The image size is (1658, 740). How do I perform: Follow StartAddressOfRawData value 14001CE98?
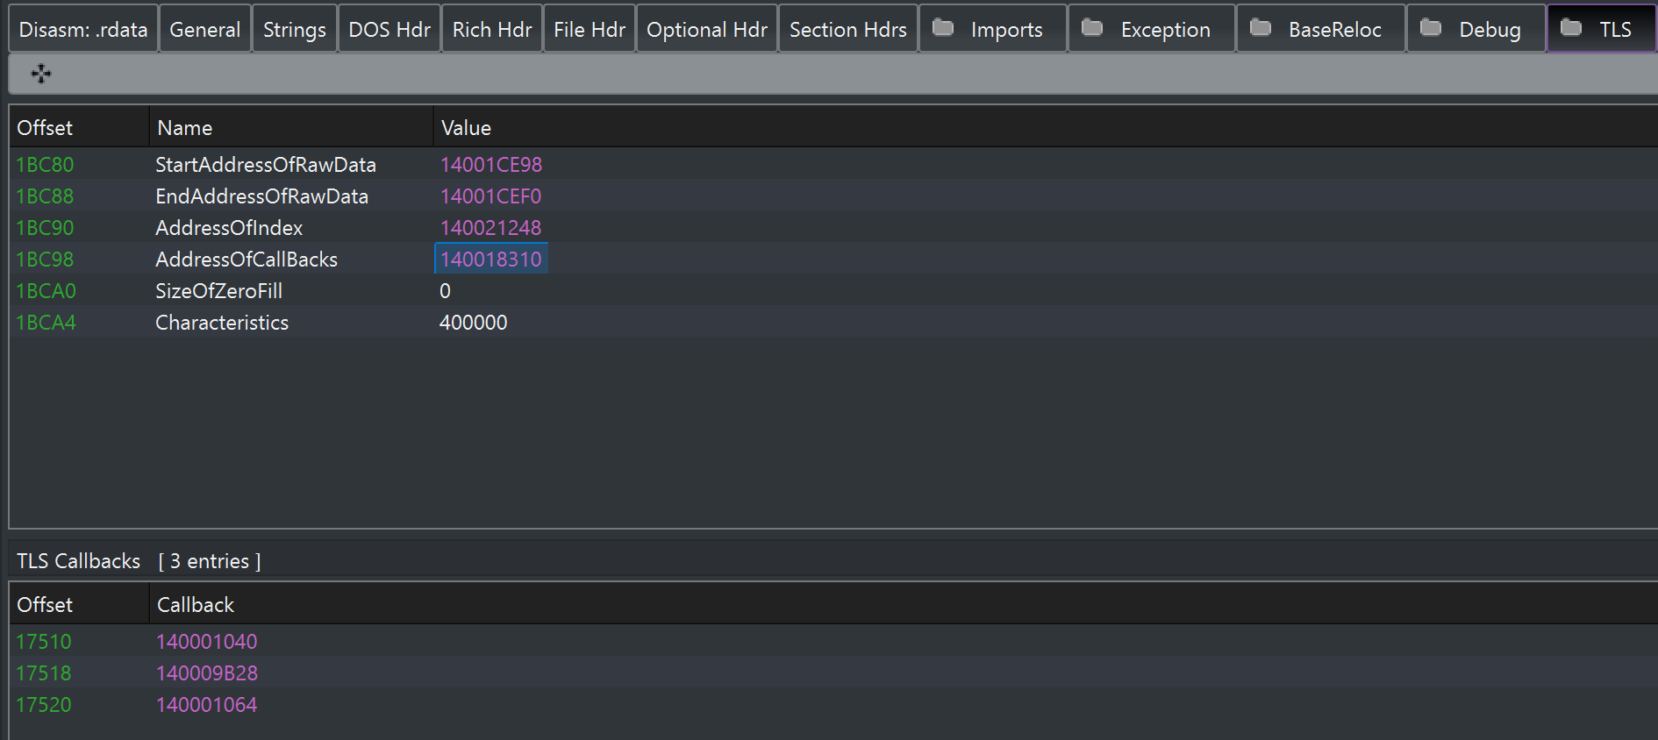(491, 165)
